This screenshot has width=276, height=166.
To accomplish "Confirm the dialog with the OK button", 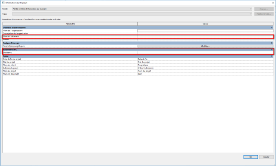I will tap(251, 157).
